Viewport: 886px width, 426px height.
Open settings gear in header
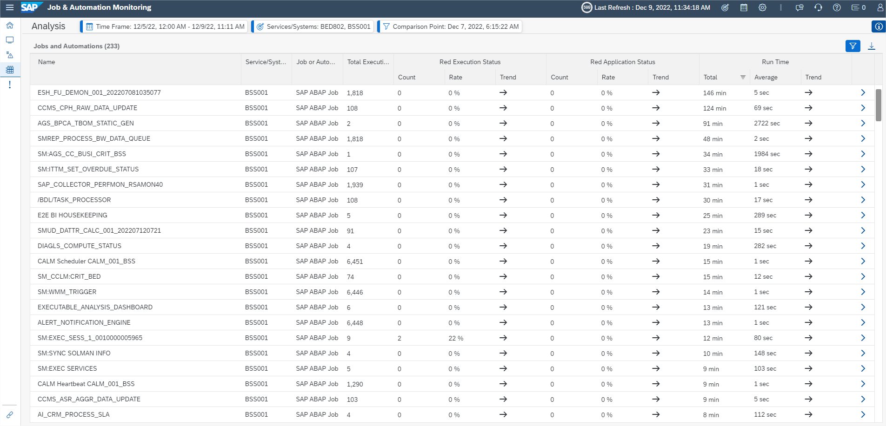click(762, 7)
